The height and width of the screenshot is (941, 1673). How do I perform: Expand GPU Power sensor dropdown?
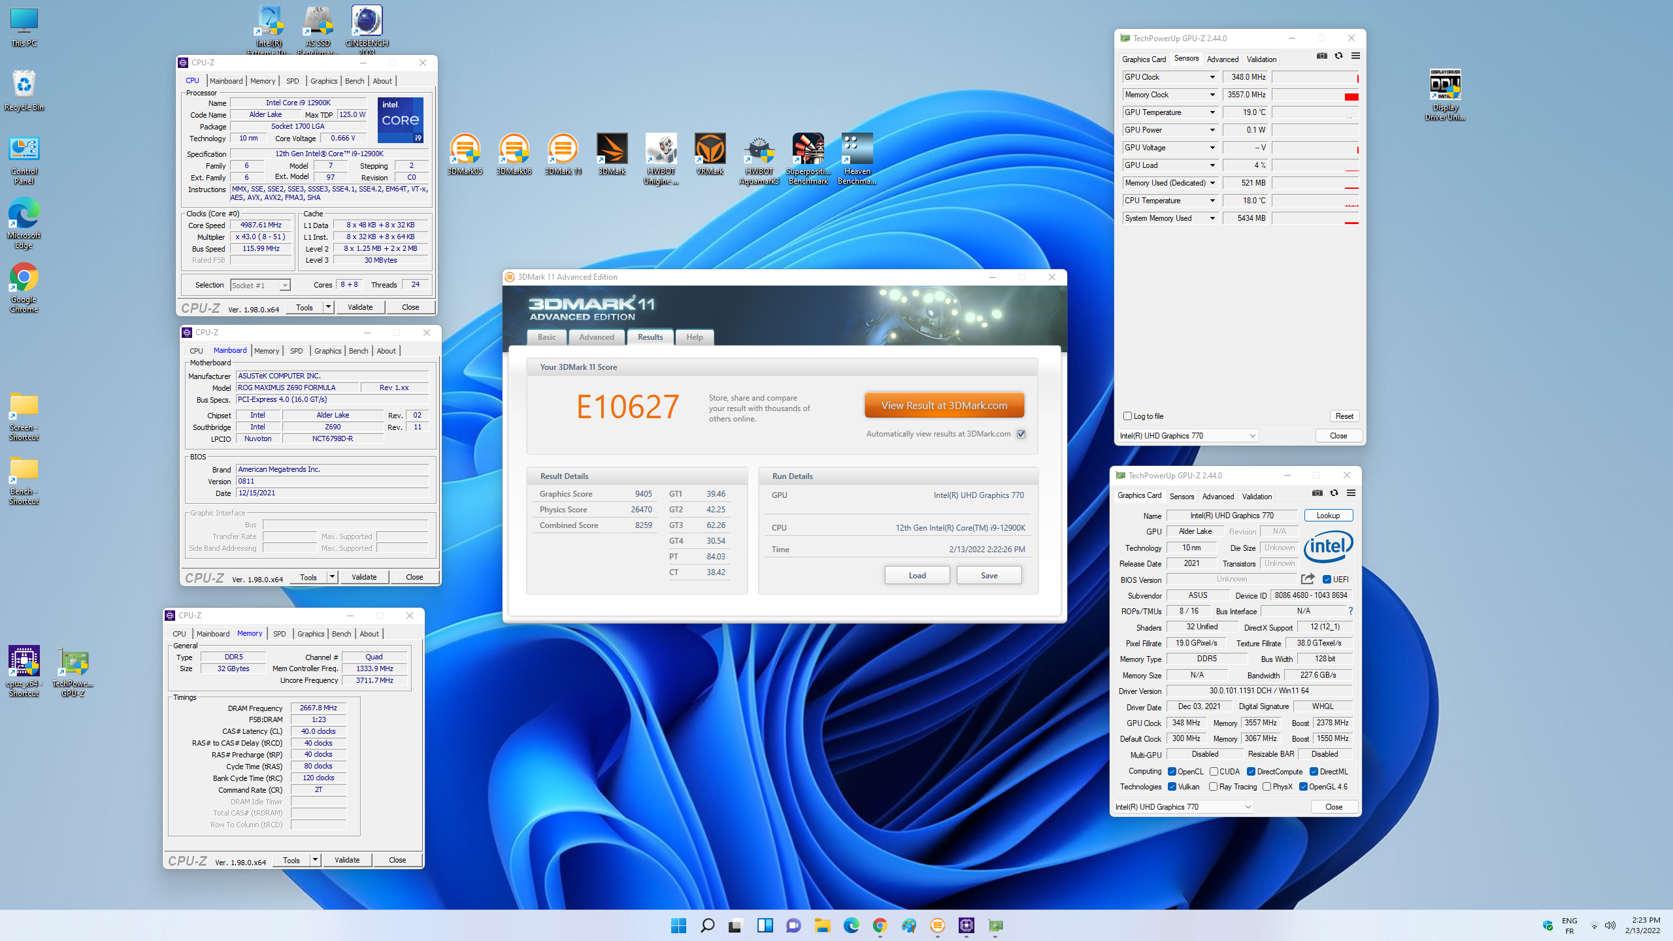click(1212, 130)
